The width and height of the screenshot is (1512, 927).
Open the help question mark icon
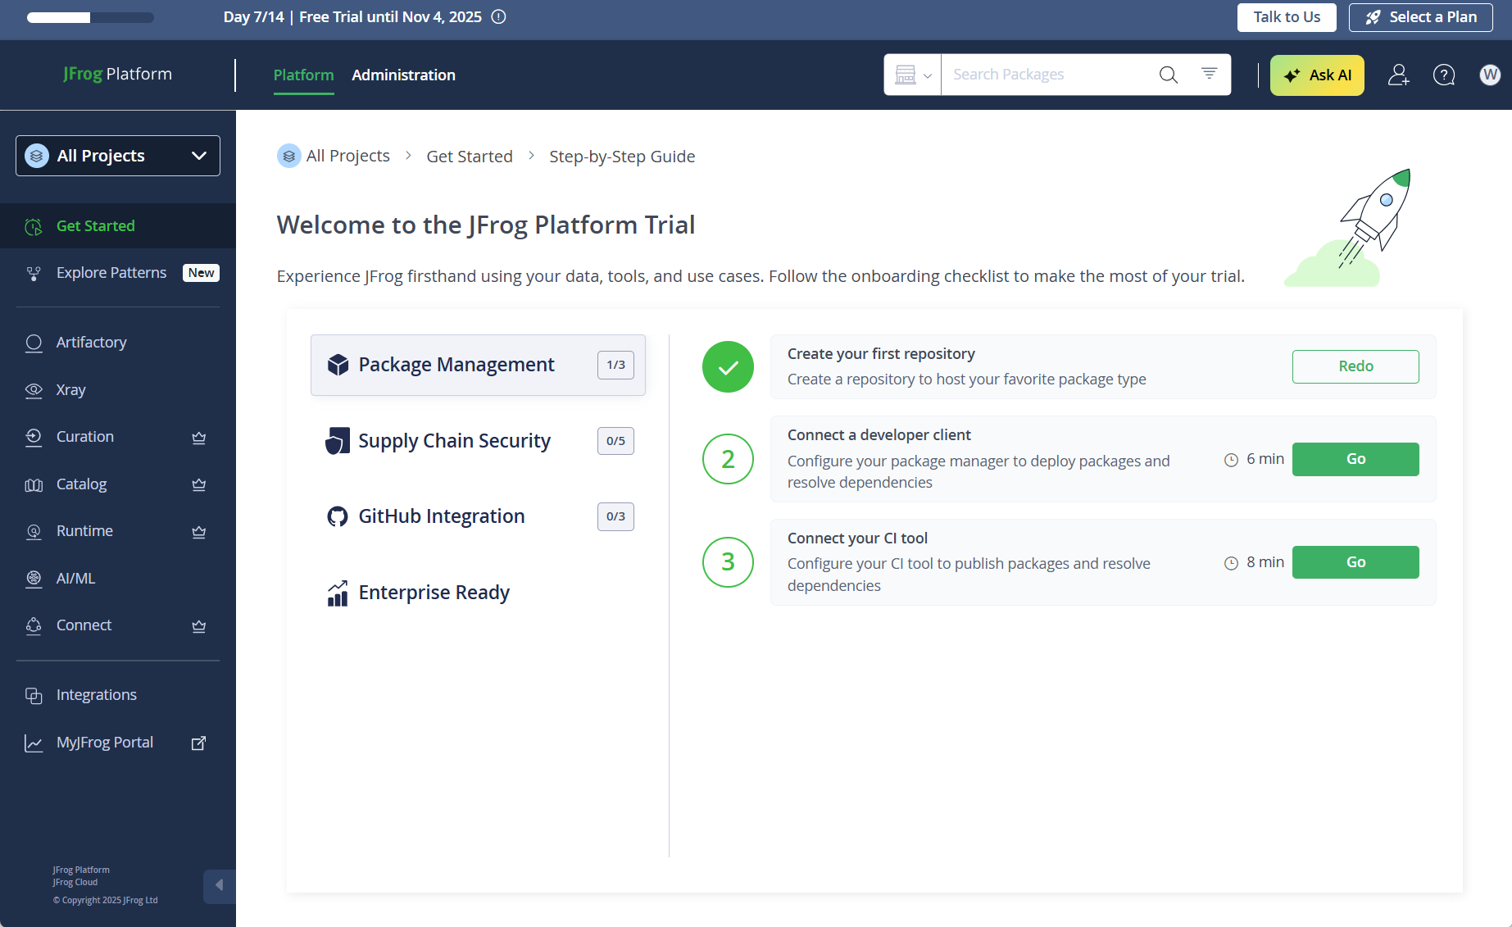point(1443,75)
